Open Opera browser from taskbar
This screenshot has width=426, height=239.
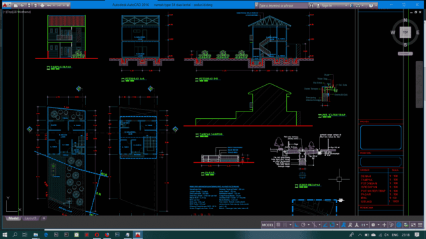point(97,234)
